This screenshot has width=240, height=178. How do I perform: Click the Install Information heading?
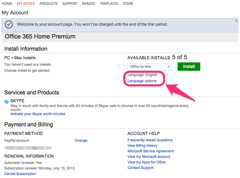(x=26, y=49)
